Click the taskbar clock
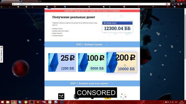Screen dimensions: 186x104 [181, 102]
